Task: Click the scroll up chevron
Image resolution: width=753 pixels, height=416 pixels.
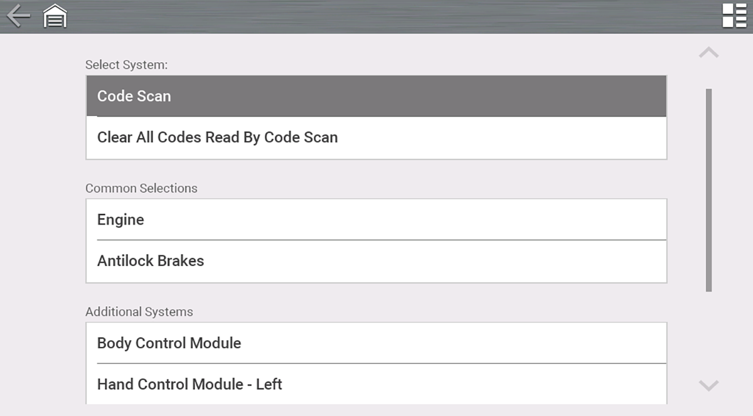Action: tap(708, 53)
